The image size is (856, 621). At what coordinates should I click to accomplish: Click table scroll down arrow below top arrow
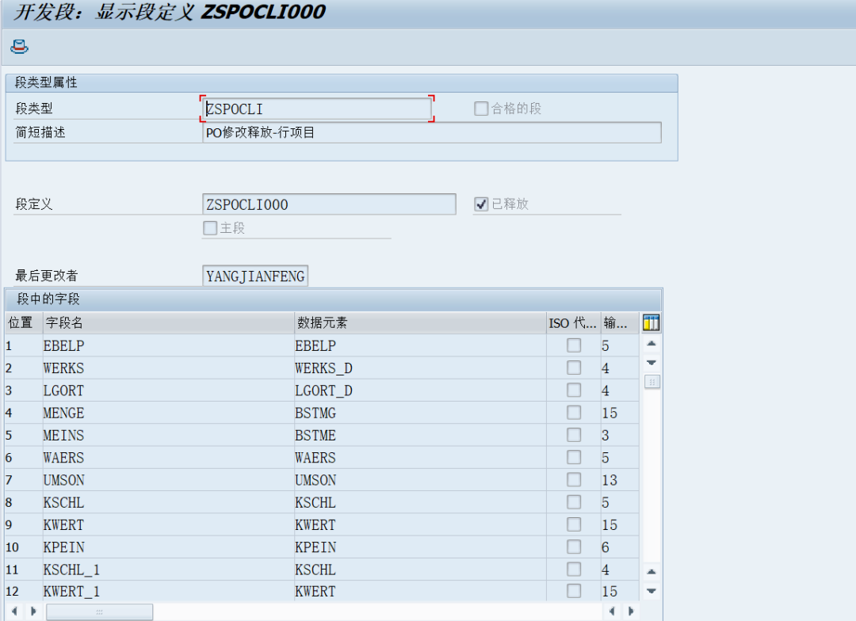coord(652,362)
